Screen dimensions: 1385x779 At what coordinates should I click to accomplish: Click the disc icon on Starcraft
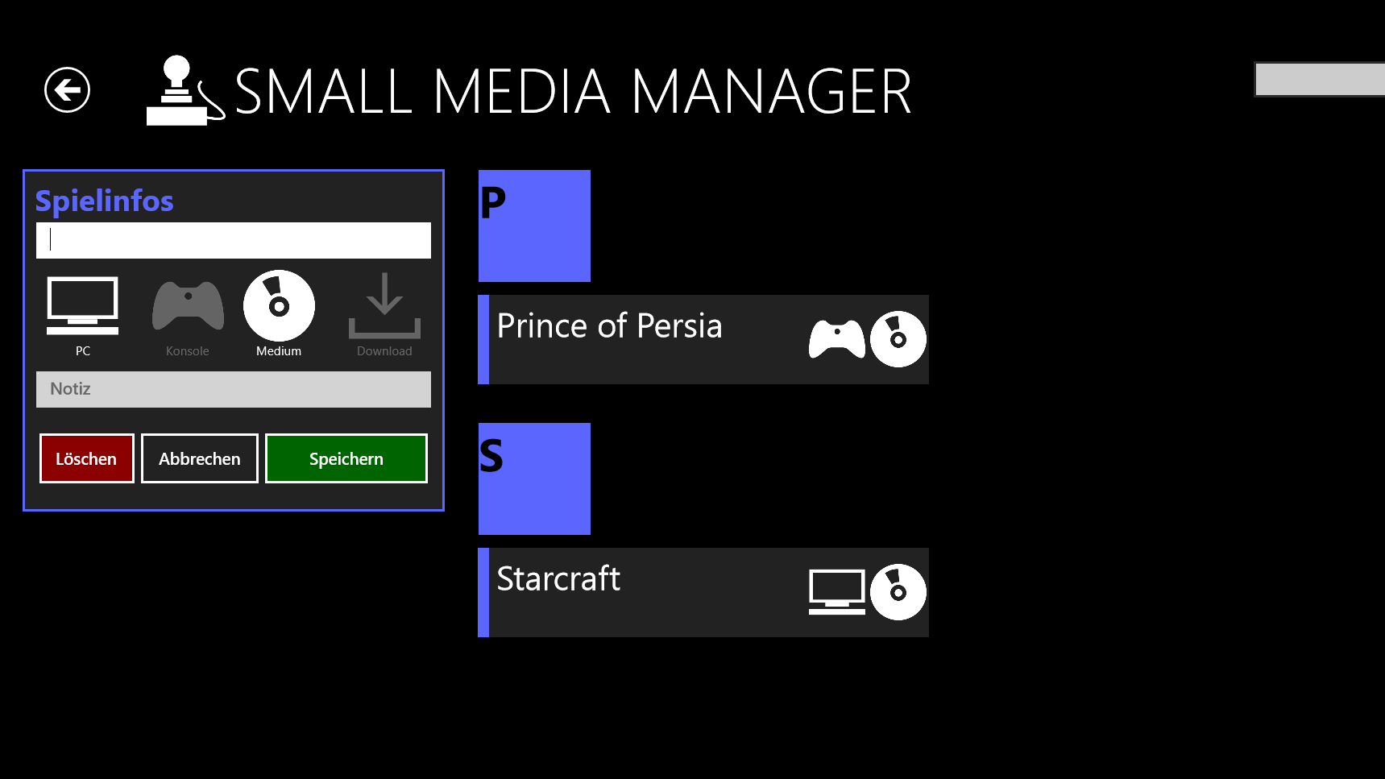tap(898, 592)
